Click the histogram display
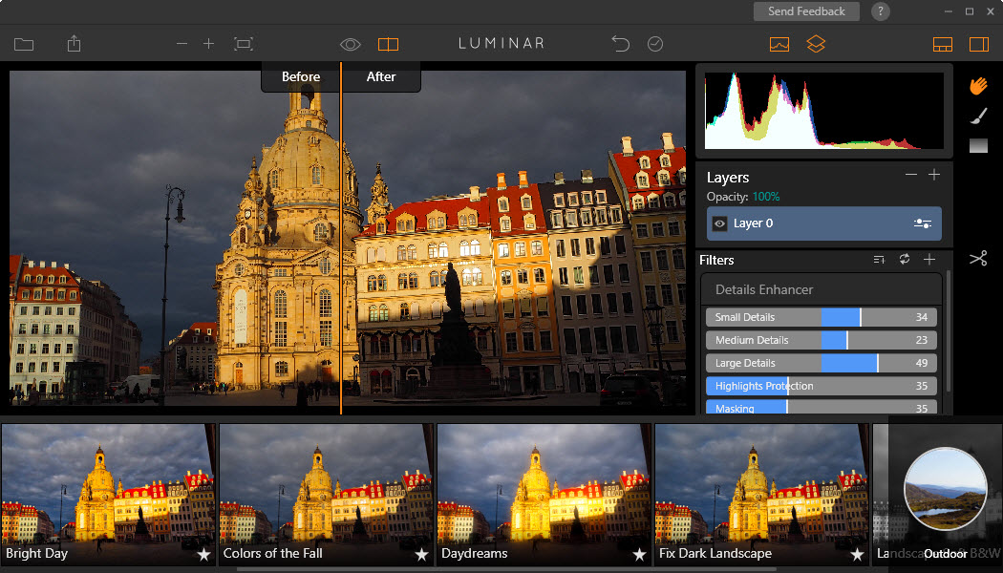 pyautogui.click(x=823, y=111)
